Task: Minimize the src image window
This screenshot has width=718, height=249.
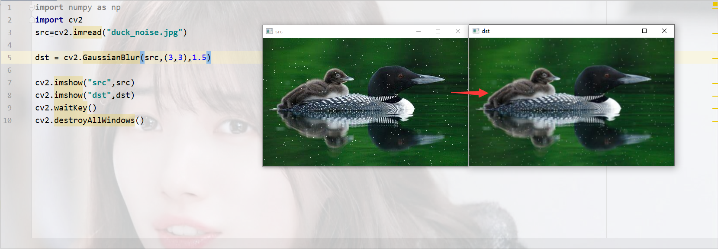Action: pos(419,31)
